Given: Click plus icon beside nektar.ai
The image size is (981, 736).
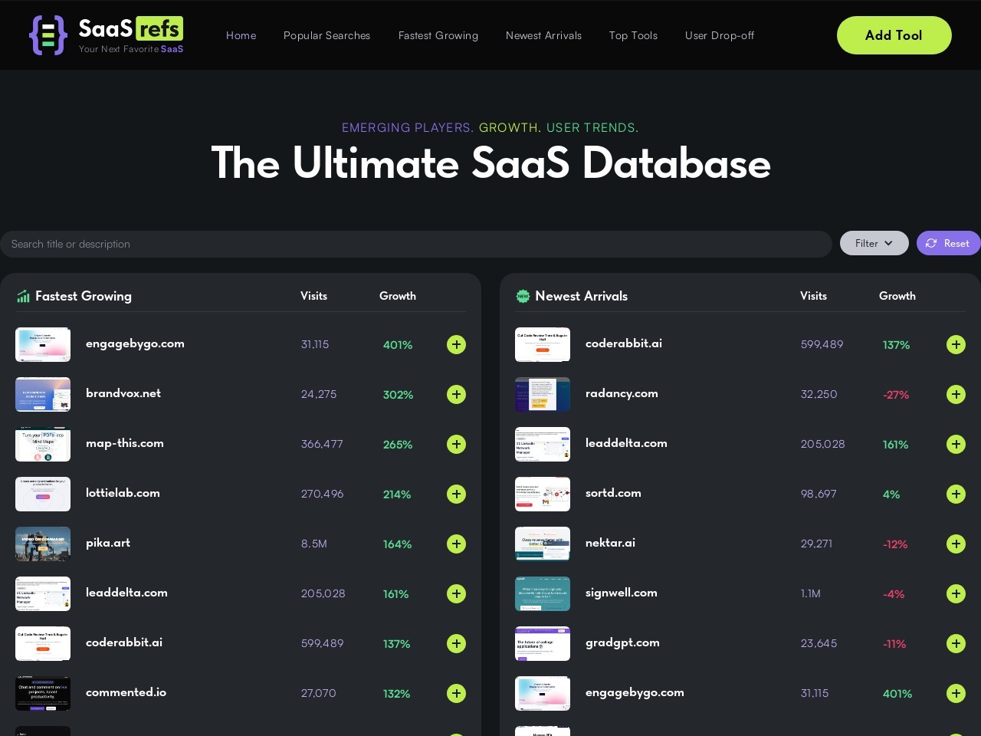Looking at the screenshot, I should click(956, 544).
